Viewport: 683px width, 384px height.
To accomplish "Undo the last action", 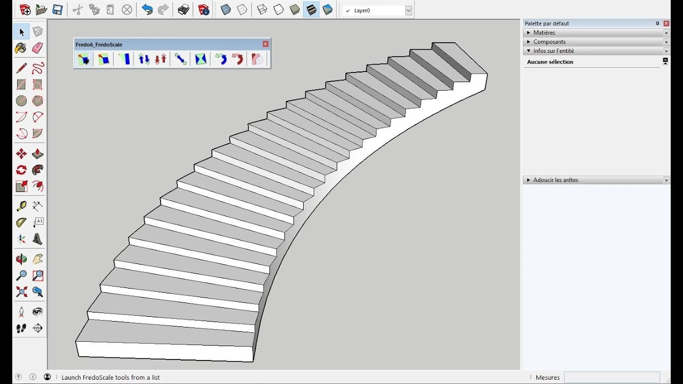I will point(147,10).
